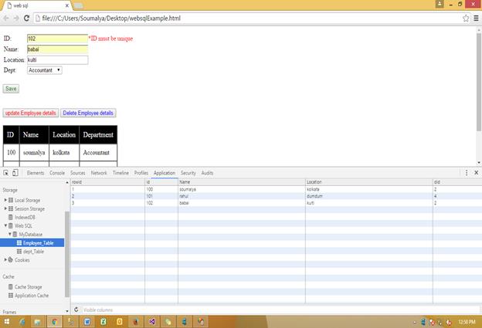This screenshot has height=328, width=482.
Task: Switch to the Security tab
Action: click(x=188, y=173)
